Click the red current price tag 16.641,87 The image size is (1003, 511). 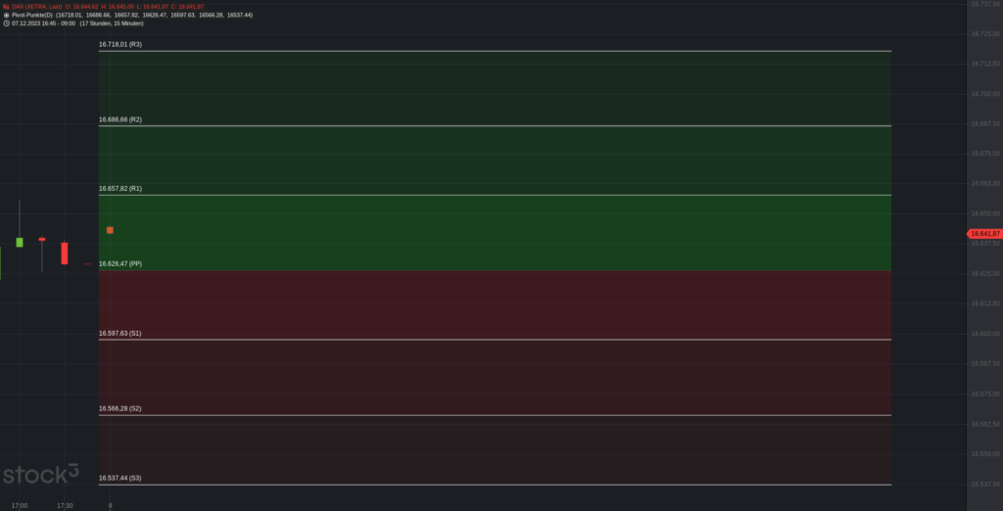983,233
